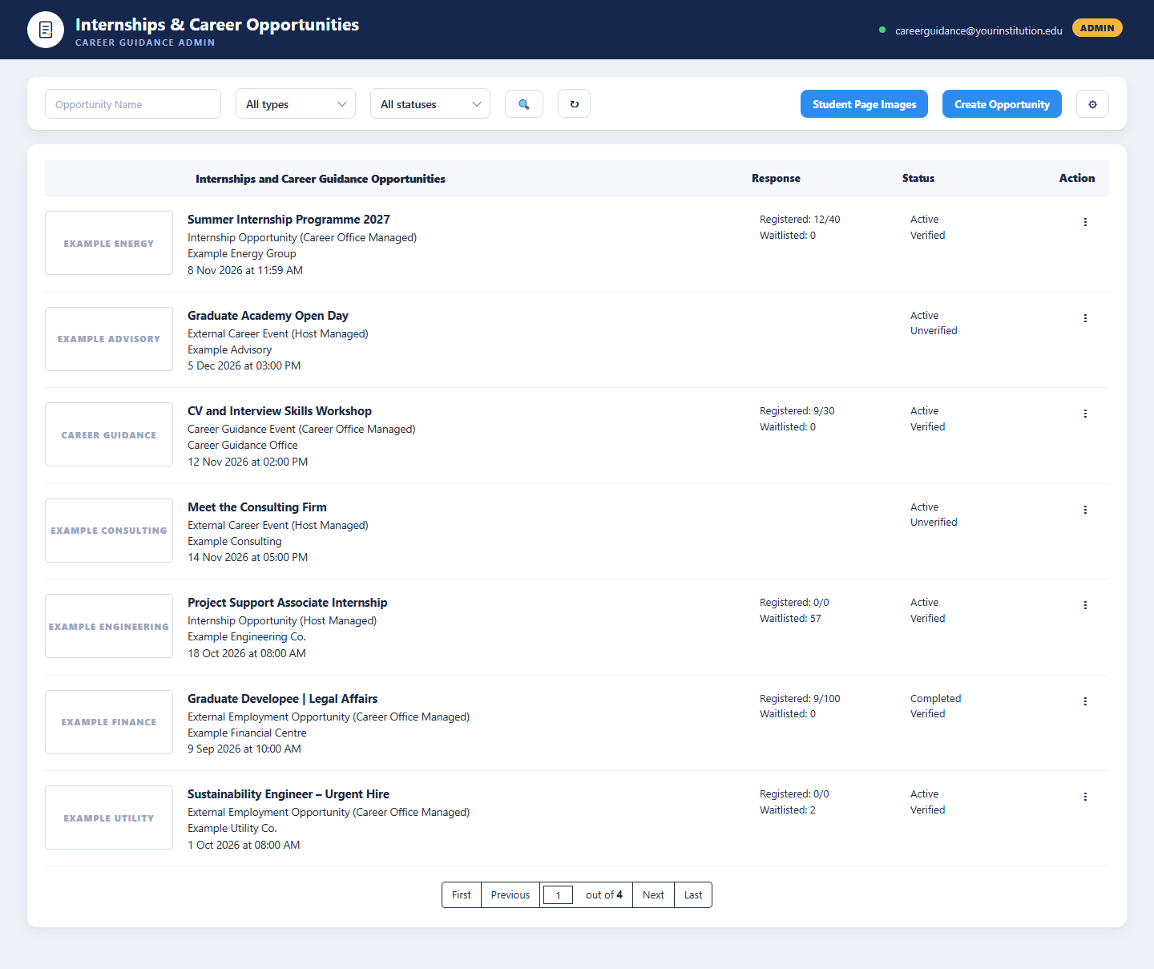Screen dimensions: 1154x969
Task: Click the Career Guidance logo thumbnail
Action: click(x=109, y=434)
